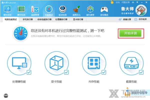Uncheck the 显卡性能 checkbox
Viewport: 150px width, 100px height.
[x=66, y=72]
